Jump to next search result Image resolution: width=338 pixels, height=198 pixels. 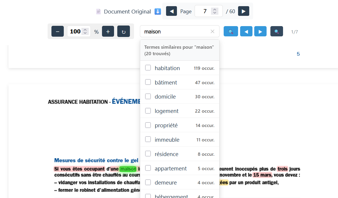pyautogui.click(x=260, y=31)
